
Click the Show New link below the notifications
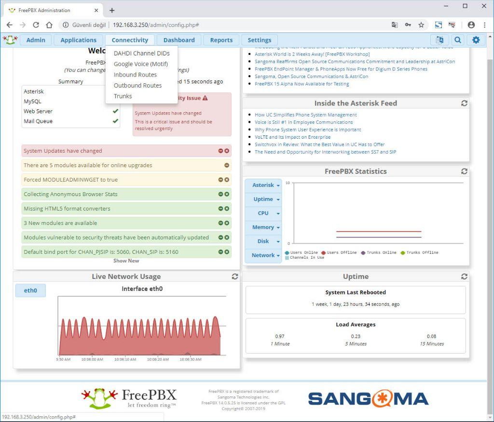pyautogui.click(x=126, y=261)
